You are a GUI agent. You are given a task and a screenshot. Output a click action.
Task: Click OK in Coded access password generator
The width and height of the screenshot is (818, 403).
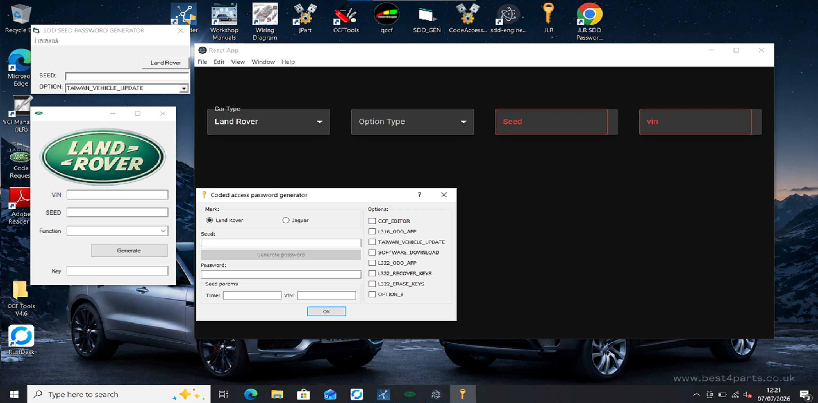[326, 311]
